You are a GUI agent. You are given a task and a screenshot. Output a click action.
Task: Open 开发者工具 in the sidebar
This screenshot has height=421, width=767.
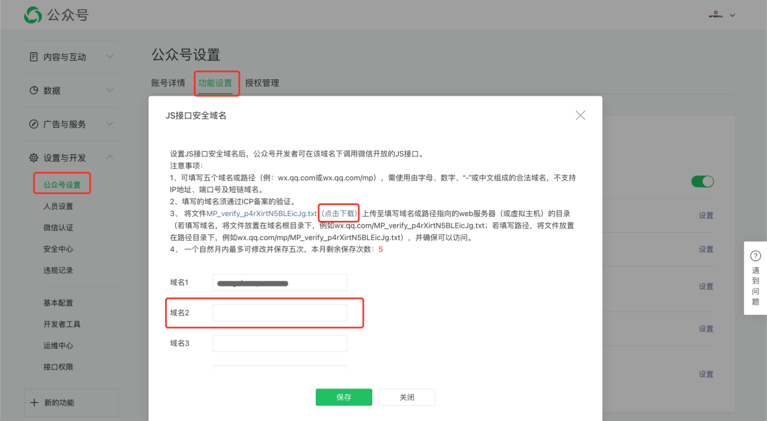coord(62,324)
